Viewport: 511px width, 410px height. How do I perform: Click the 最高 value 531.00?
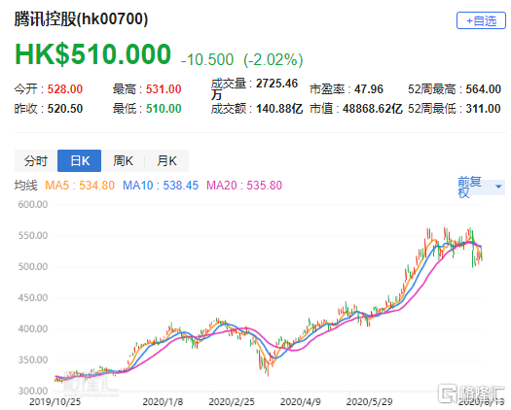(164, 89)
